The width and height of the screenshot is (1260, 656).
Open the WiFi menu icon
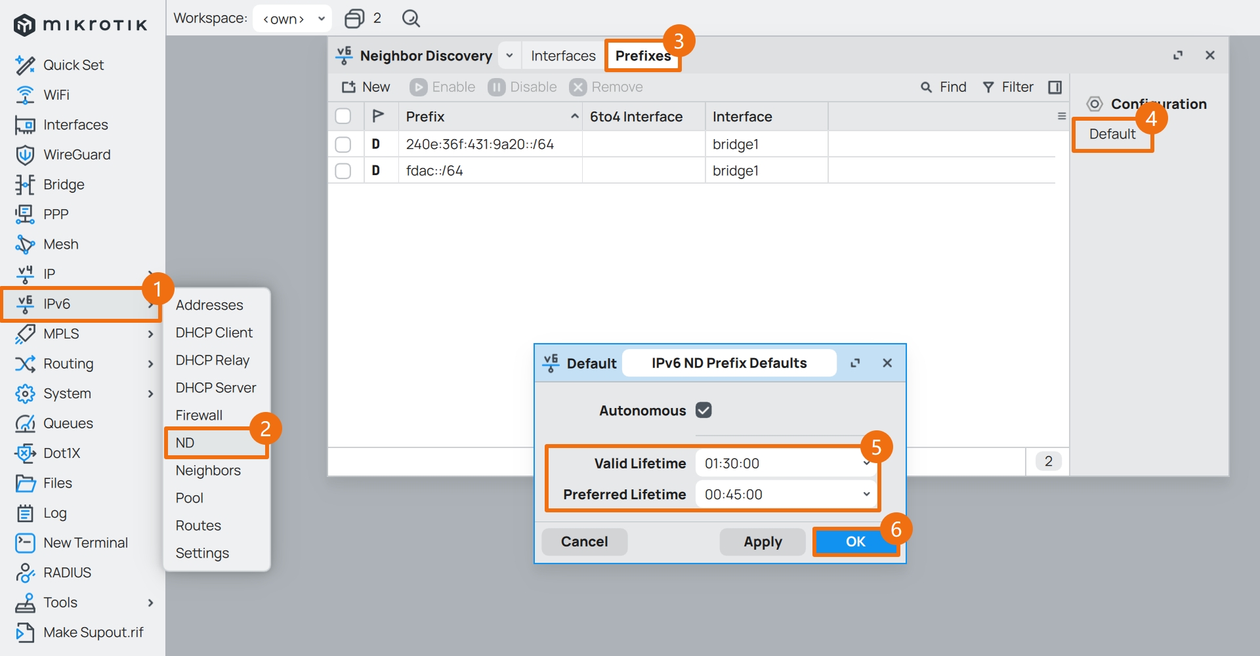[x=25, y=95]
